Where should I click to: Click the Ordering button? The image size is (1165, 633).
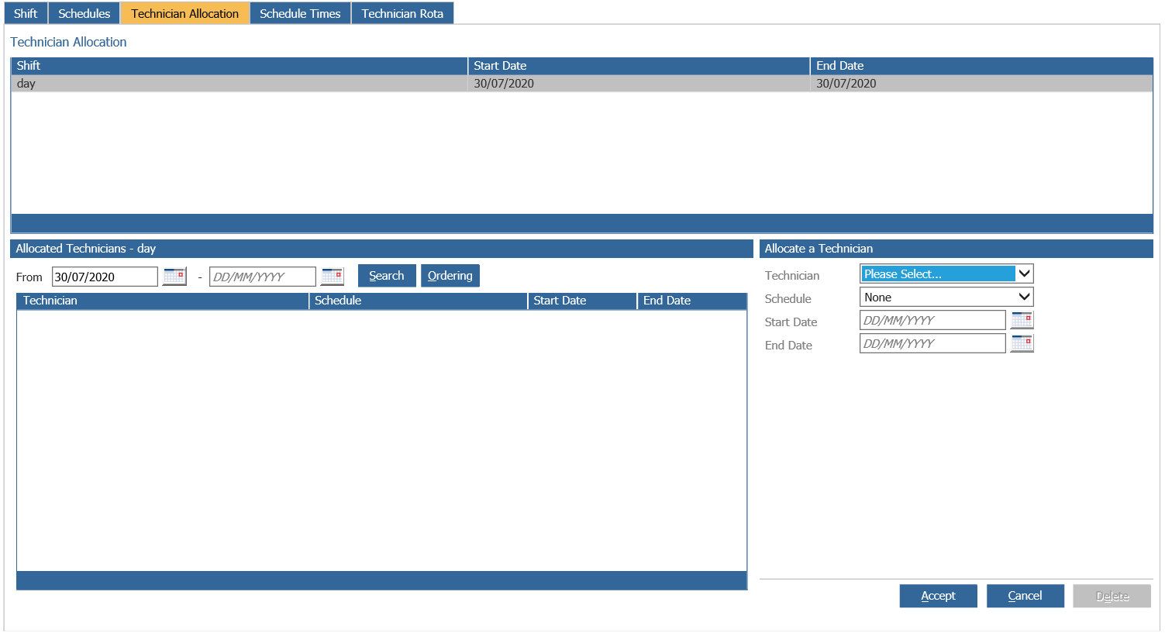pyautogui.click(x=450, y=276)
